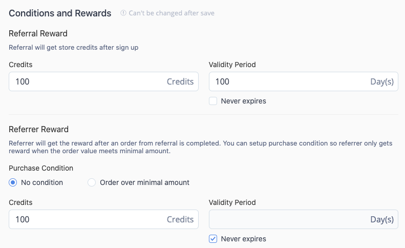
Task: Click the info icon beside "Can't be changed"
Action: pos(123,13)
